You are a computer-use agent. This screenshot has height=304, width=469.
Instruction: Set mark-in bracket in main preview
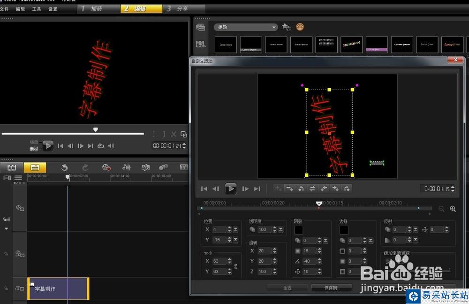coord(153,134)
